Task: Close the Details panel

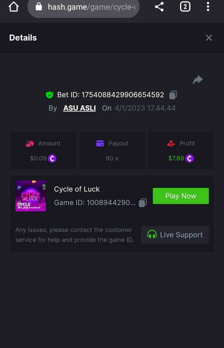Action: [x=209, y=38]
